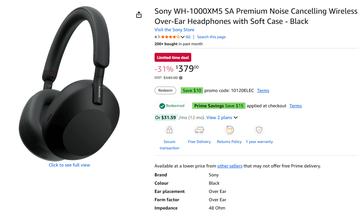364x213 pixels.
Task: Open the other sellers link
Action: 230,166
